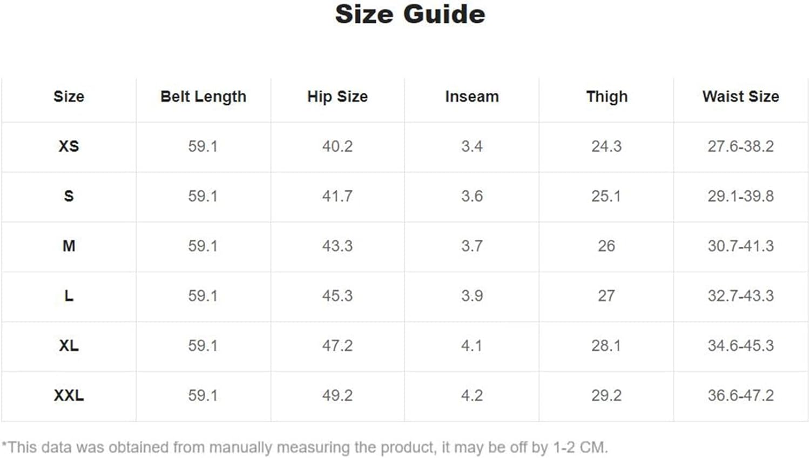Select the M size row label
Viewport: 810px width, 458px height.
pyautogui.click(x=69, y=246)
